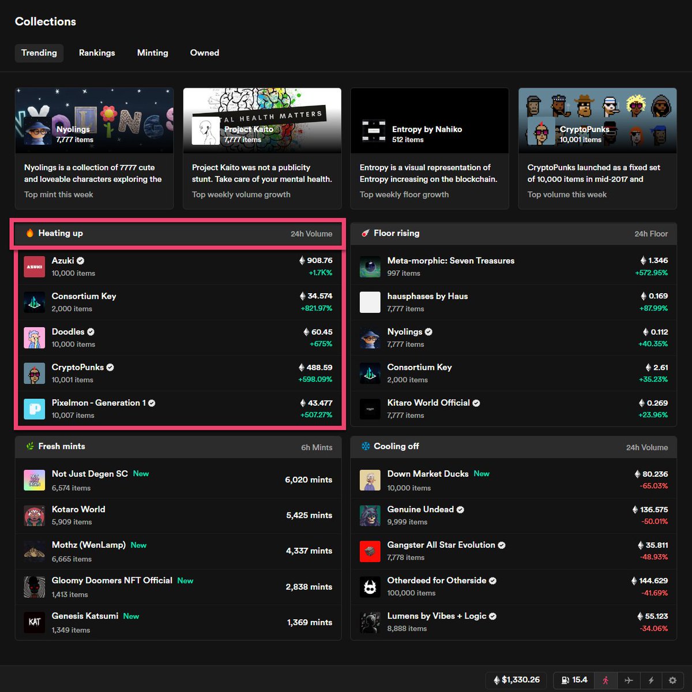Click the Kitaro World Official avatar

370,409
